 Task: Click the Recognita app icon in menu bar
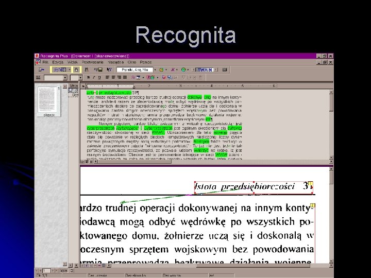click(x=38, y=62)
